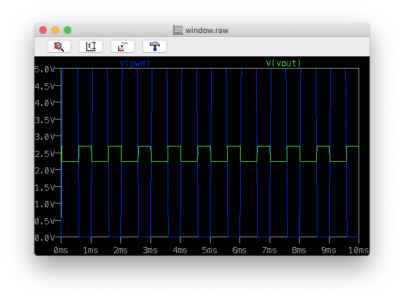Close the window.raw waveform window
Screen dimensions: 404x301
[x=43, y=29]
